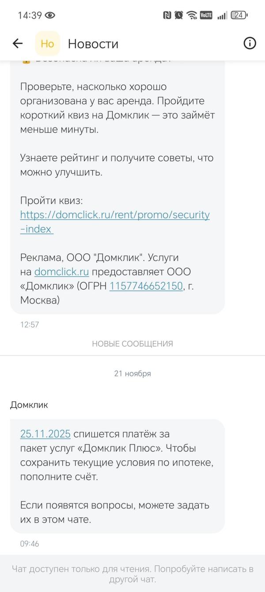Tap the Новости title text
The height and width of the screenshot is (592, 265).
tap(93, 43)
